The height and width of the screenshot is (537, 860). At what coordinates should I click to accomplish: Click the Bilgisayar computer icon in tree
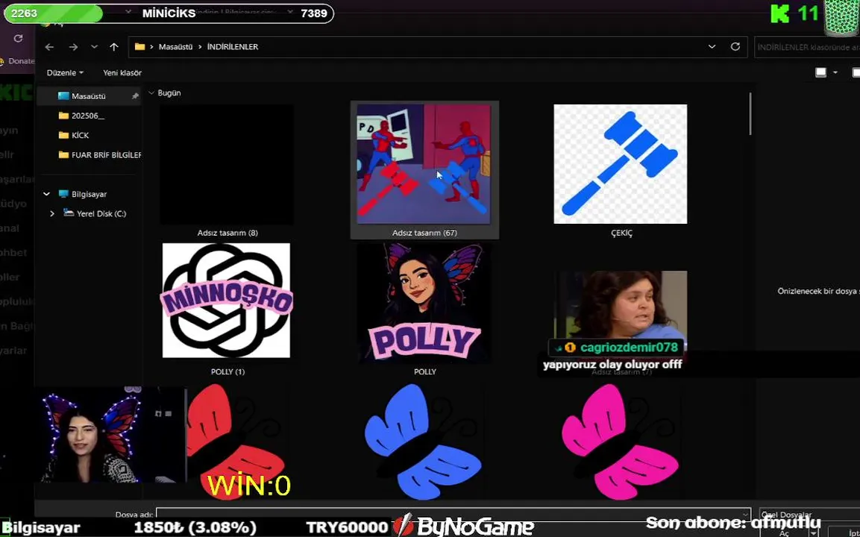coord(63,194)
